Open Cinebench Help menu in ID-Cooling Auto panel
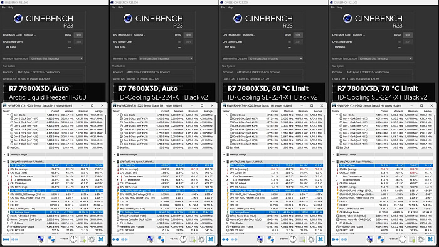Viewport: 439px width, 247px height. tap(120, 8)
